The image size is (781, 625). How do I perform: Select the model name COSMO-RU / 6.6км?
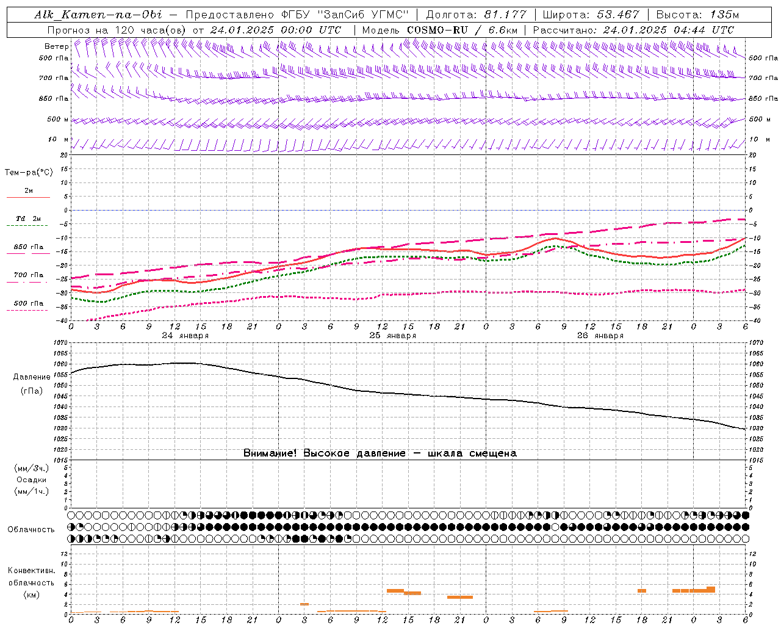[462, 30]
